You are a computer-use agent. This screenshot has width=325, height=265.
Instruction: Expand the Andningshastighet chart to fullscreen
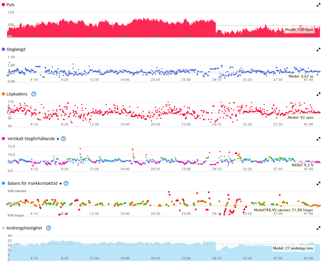(x=318, y=228)
